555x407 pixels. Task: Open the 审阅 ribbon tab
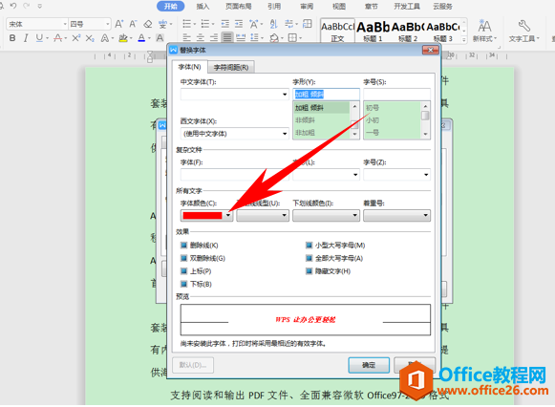point(307,7)
